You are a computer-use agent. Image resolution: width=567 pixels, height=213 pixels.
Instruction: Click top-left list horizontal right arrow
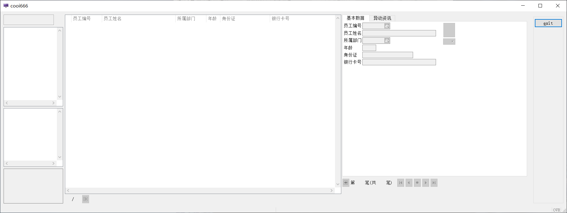pos(54,103)
